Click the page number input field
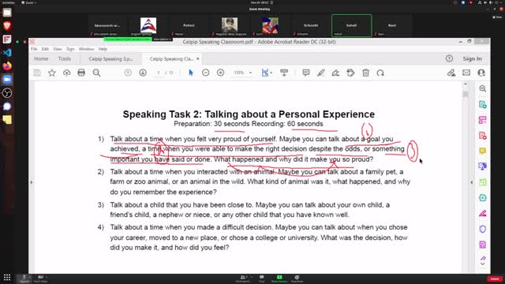The image size is (505, 284). [158, 73]
